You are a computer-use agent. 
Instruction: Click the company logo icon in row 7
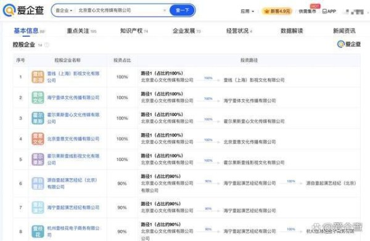tap(38, 208)
